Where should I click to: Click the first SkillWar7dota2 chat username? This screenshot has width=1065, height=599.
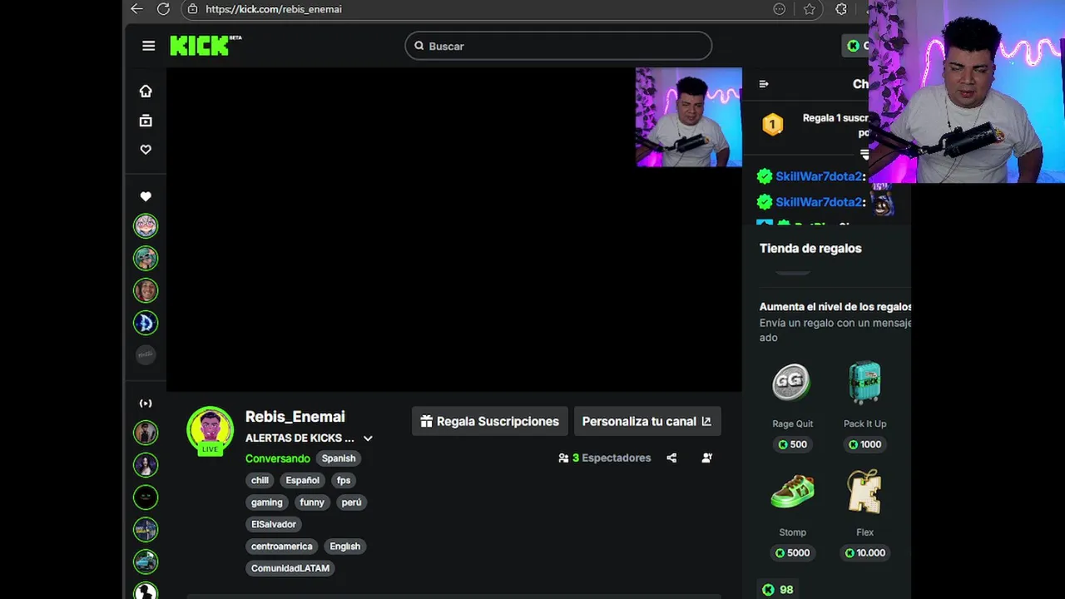819,176
